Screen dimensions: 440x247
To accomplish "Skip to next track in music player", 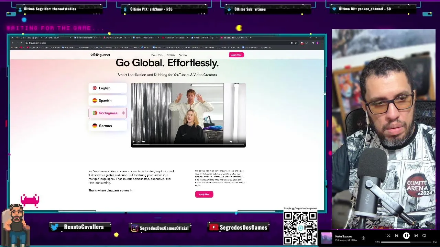I will (x=416, y=236).
